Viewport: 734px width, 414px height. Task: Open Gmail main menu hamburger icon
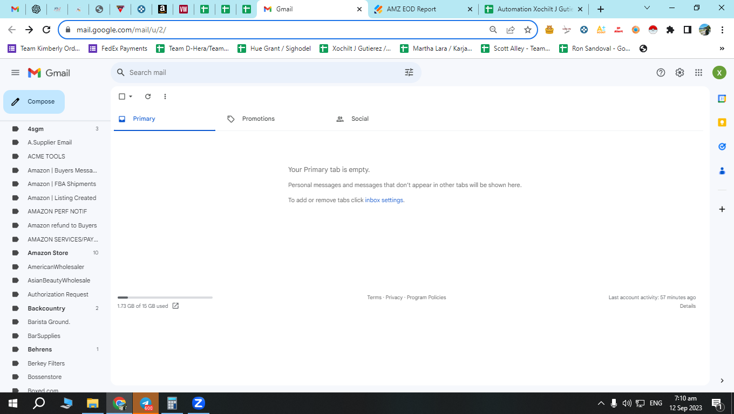pos(15,73)
